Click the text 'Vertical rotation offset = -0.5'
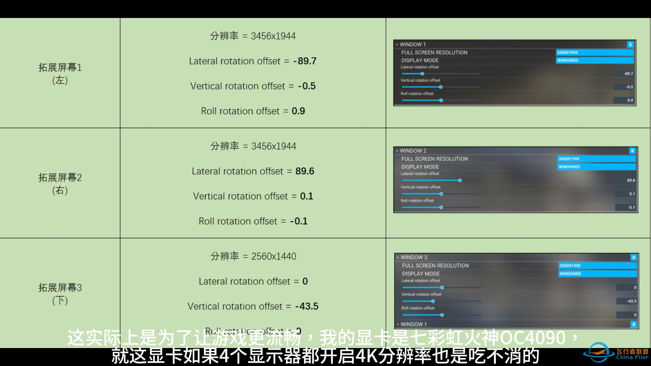Viewport: 651px width, 366px height. [253, 86]
